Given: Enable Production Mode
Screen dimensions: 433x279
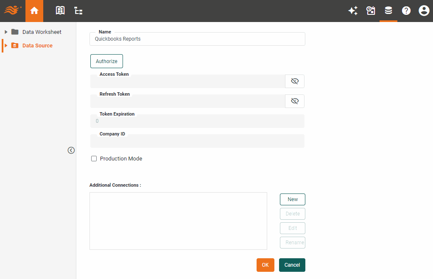Looking at the screenshot, I should click(x=94, y=158).
